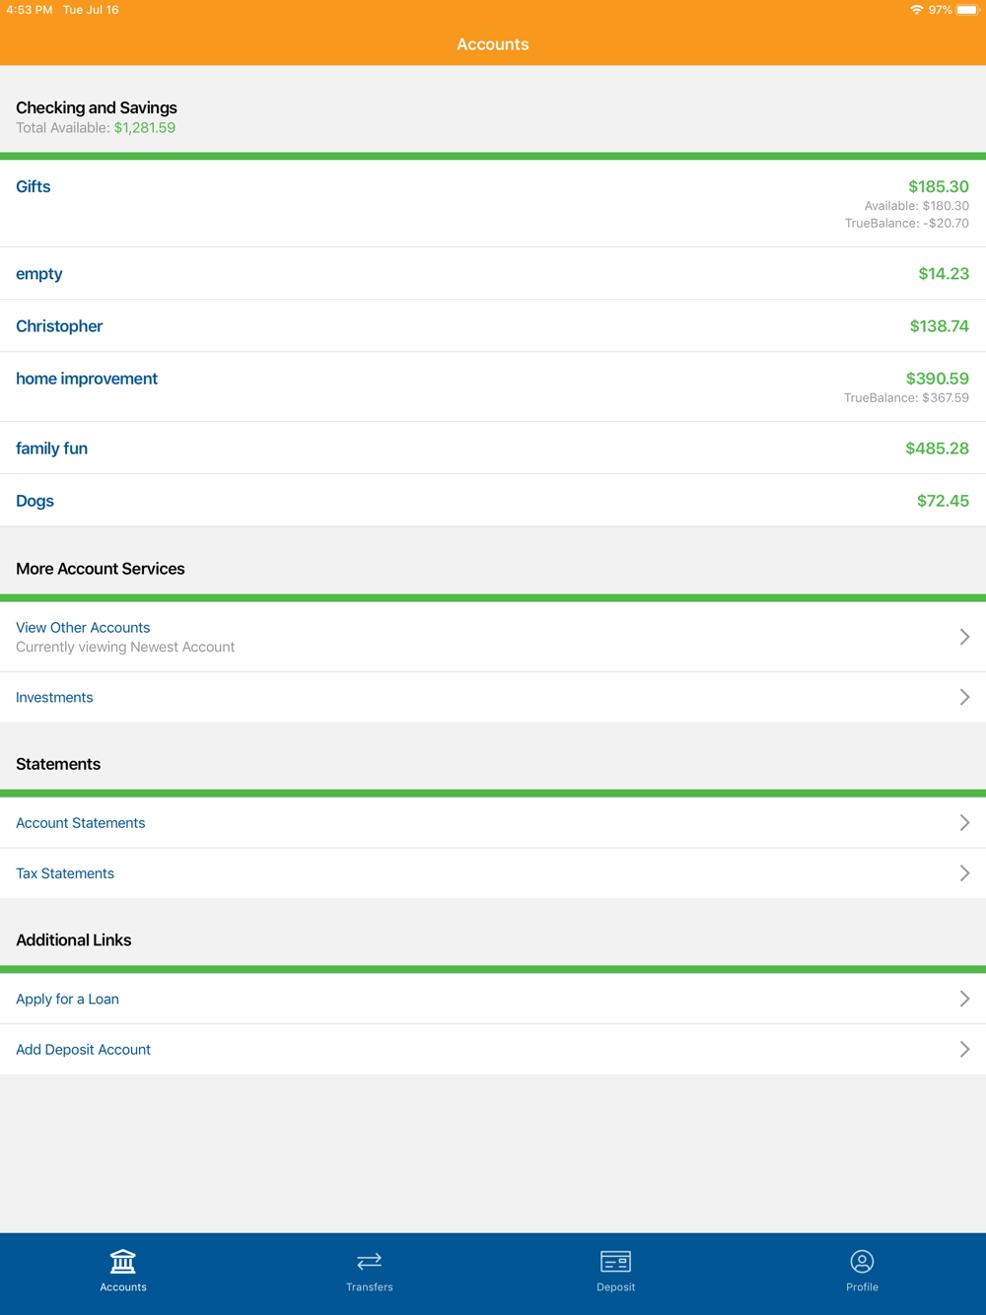Screen dimensions: 986x1315
Task: Tap the Transfers arrows icon
Action: (370, 1262)
